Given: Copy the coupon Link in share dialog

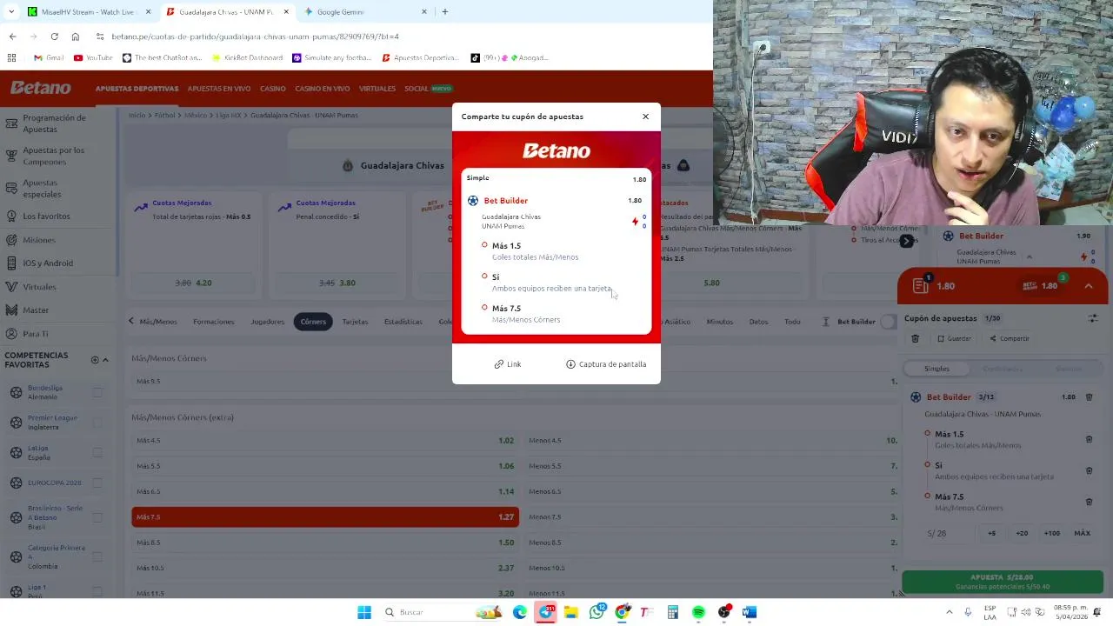Looking at the screenshot, I should pos(508,364).
